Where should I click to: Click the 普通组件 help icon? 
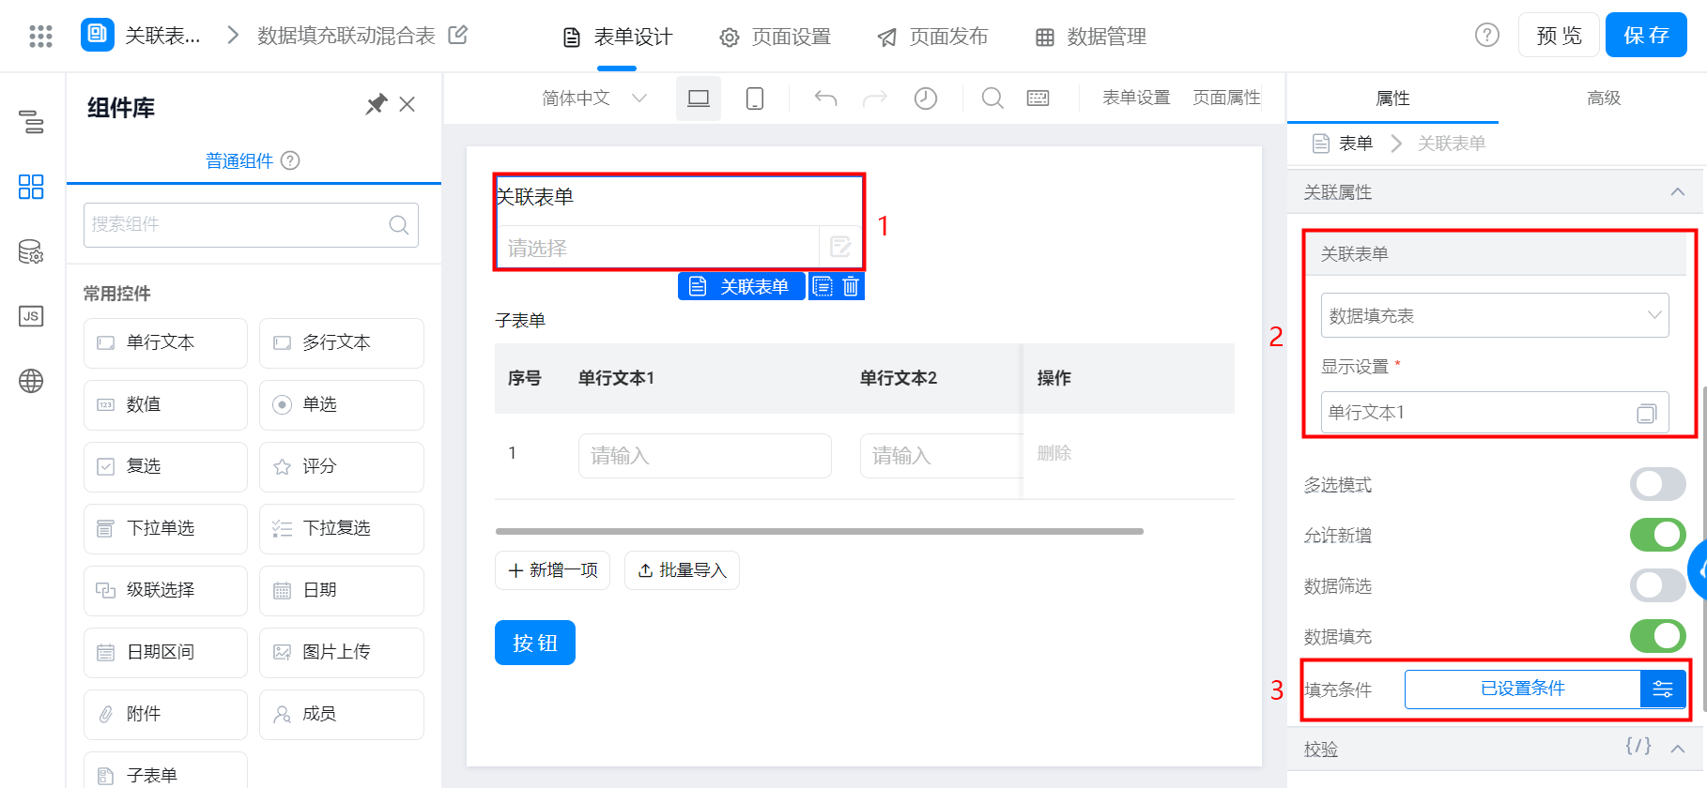tap(291, 160)
